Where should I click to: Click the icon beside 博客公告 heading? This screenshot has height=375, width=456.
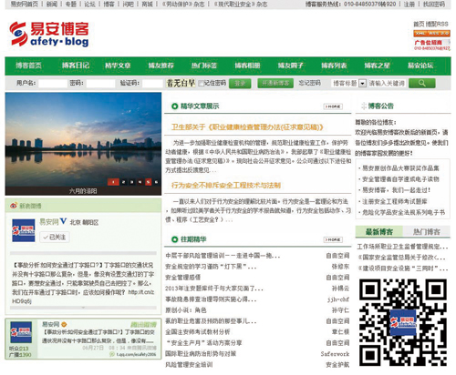point(364,106)
